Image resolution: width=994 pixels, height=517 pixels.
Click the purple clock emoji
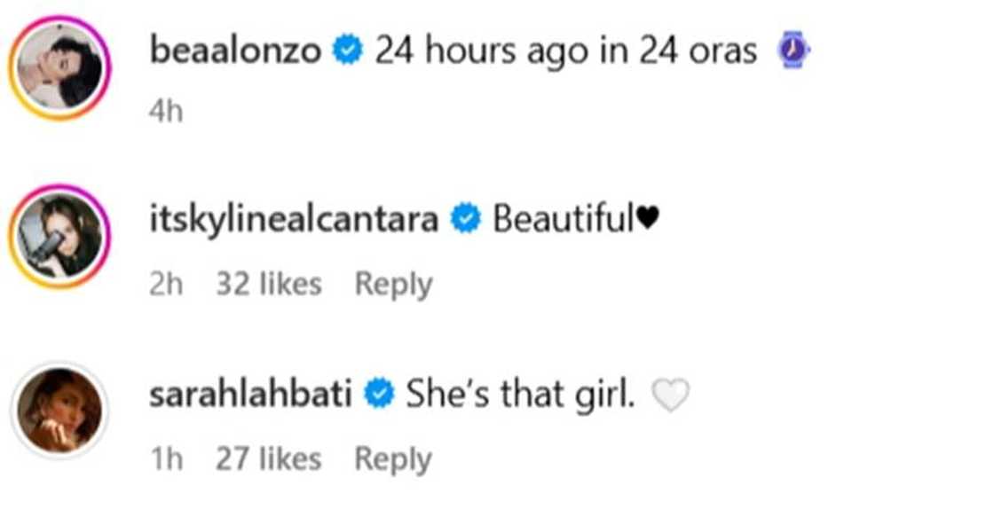tap(794, 52)
